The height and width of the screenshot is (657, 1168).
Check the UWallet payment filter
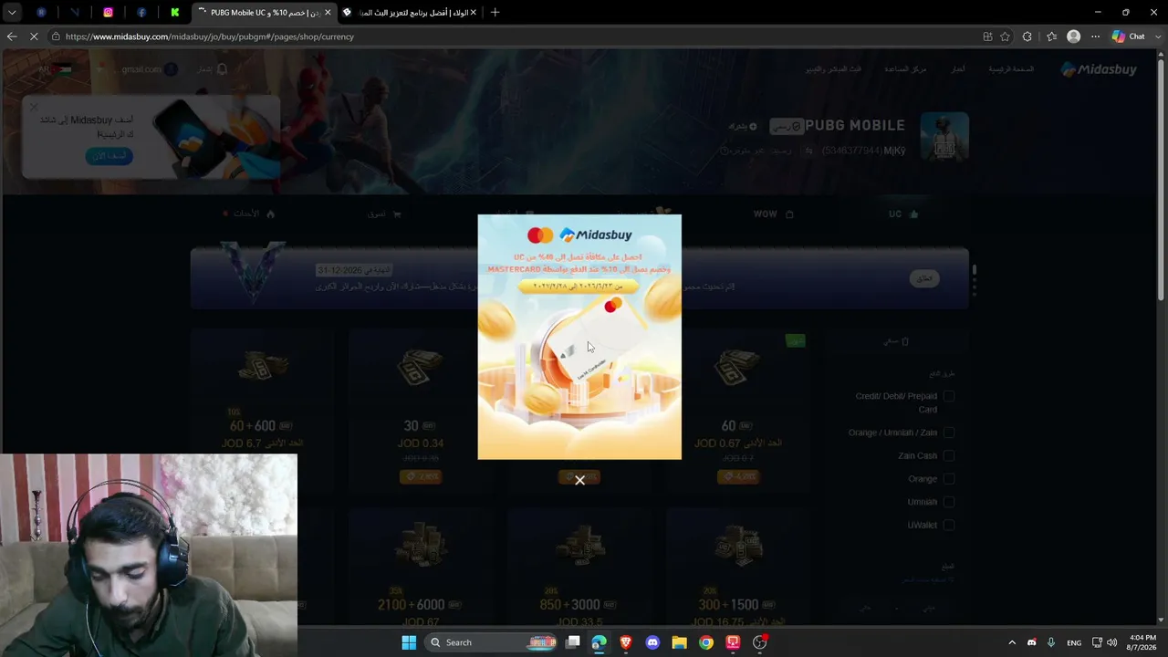pyautogui.click(x=949, y=525)
